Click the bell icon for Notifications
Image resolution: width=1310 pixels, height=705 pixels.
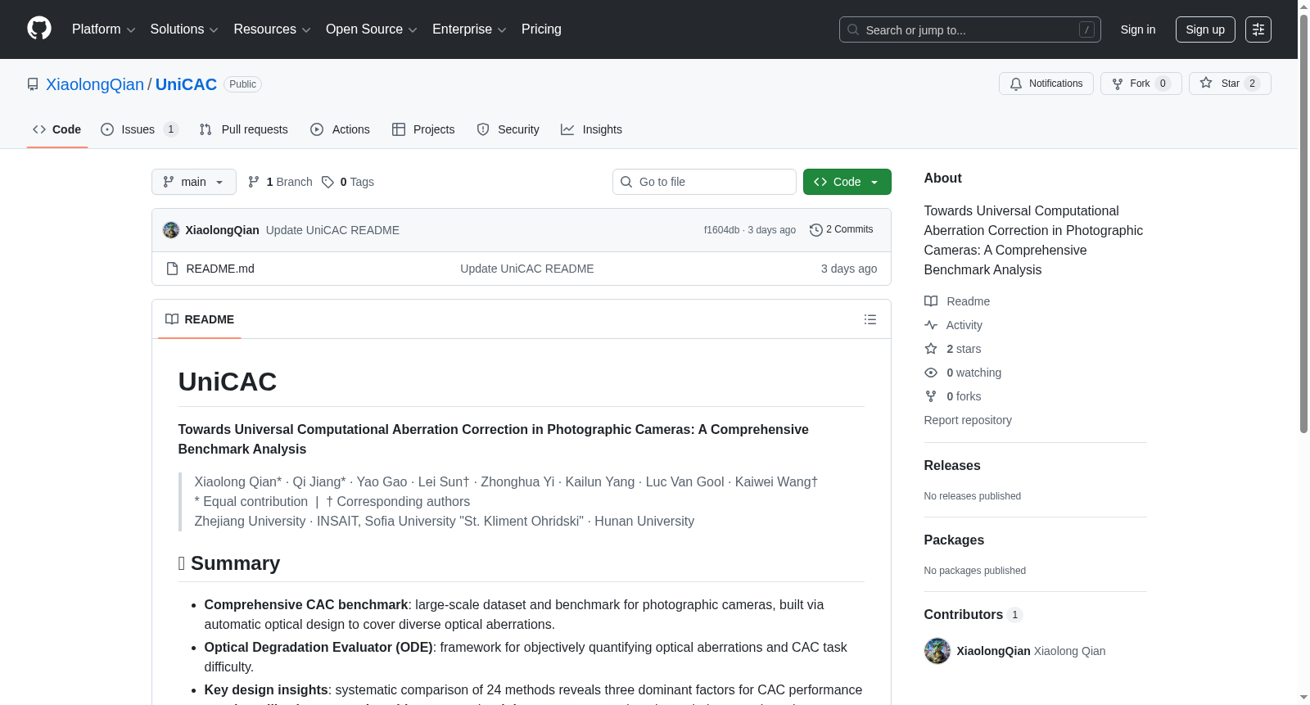coord(1016,84)
